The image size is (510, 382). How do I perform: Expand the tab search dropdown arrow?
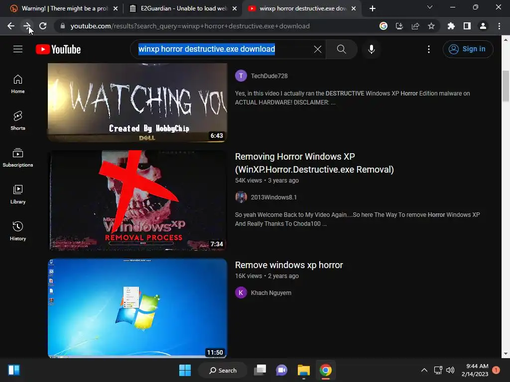click(430, 7)
